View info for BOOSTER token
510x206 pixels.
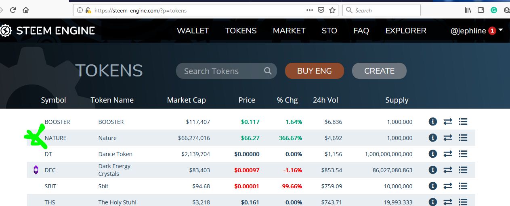[x=432, y=122]
